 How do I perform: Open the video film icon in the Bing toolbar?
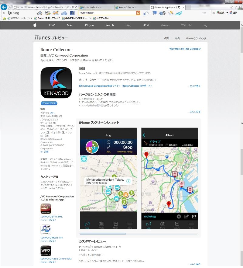point(163,13)
